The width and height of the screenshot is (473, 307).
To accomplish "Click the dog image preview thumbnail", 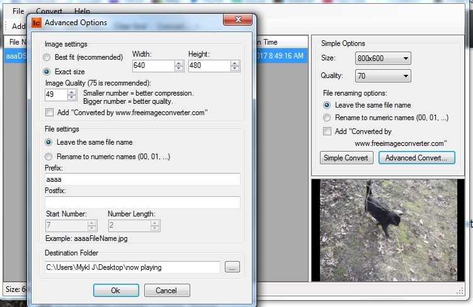I will coord(388,230).
